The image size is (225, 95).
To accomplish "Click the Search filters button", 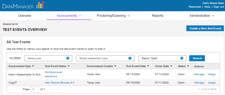I will [x=197, y=58].
